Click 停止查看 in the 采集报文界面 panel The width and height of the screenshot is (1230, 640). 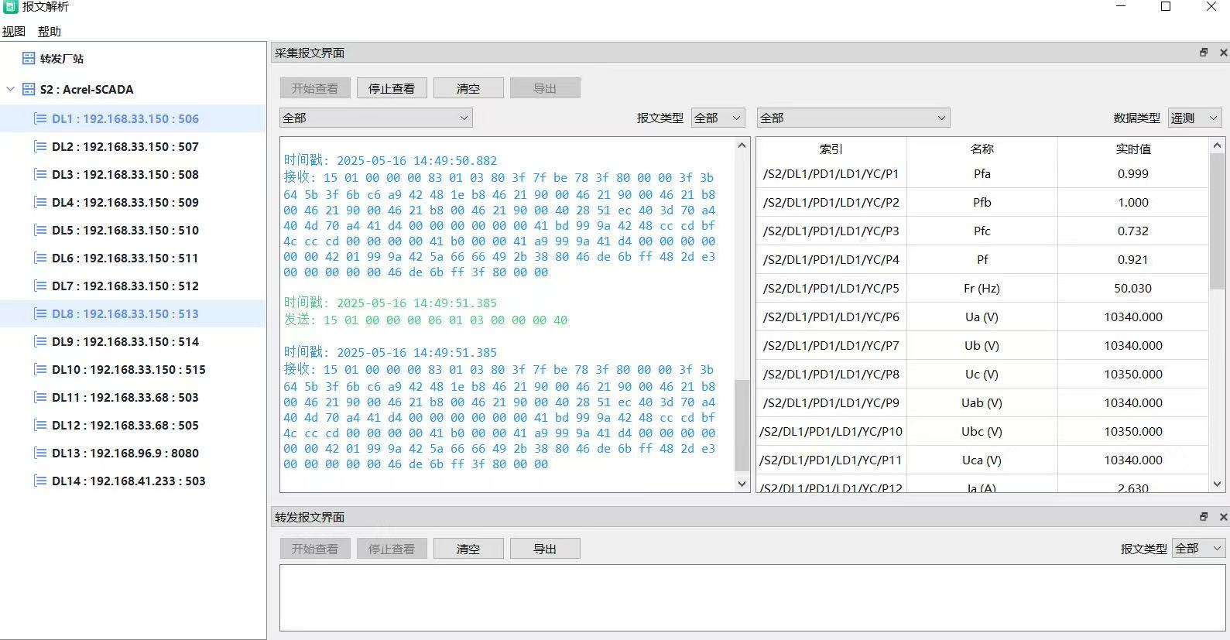[x=392, y=89]
